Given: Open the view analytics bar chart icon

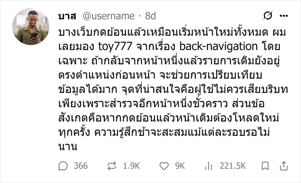Looking at the screenshot, I should click(208, 166).
